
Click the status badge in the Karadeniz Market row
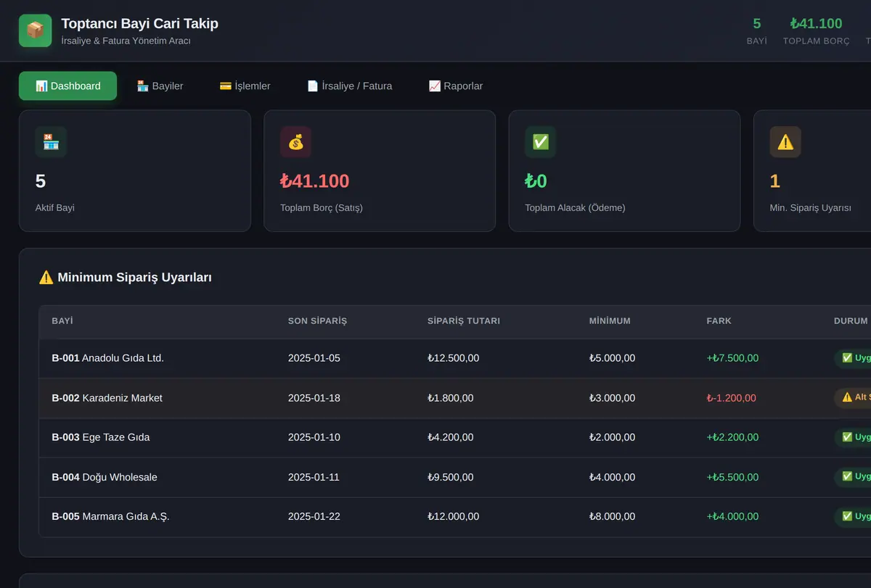point(853,397)
